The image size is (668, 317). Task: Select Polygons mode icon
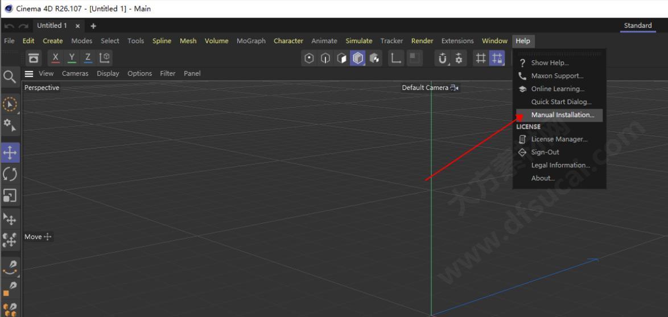tap(341, 58)
